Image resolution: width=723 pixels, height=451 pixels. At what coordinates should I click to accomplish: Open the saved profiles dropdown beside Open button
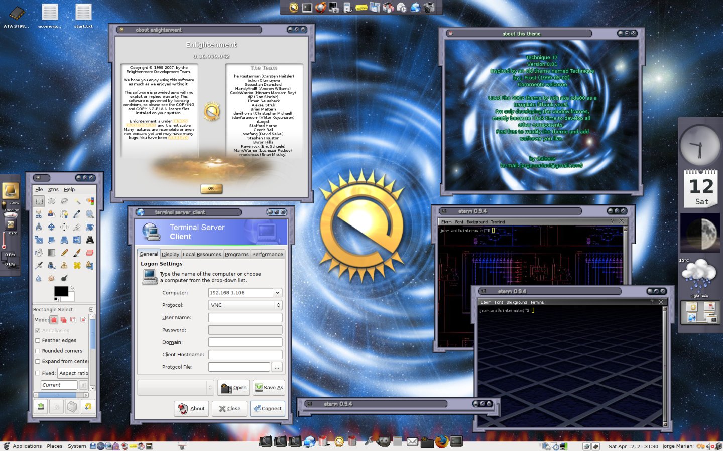coord(176,387)
